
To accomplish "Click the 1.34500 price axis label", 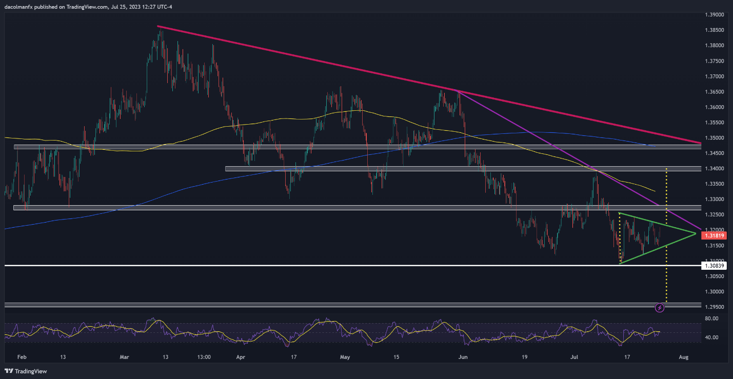I will coord(715,153).
